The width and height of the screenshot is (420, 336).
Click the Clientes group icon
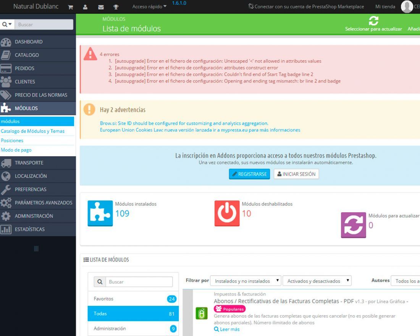(6, 82)
